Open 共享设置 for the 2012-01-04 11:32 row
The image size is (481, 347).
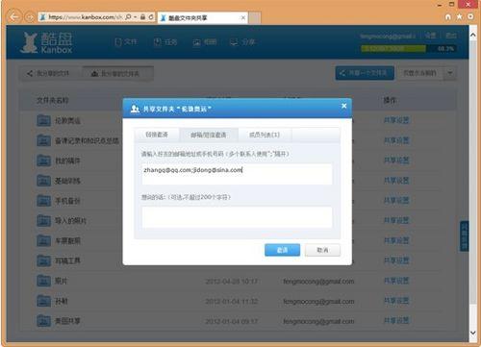[x=396, y=301]
